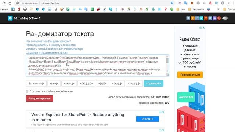Reload the page in browser
Viewport: 235px width, 132px height.
coord(4,3)
